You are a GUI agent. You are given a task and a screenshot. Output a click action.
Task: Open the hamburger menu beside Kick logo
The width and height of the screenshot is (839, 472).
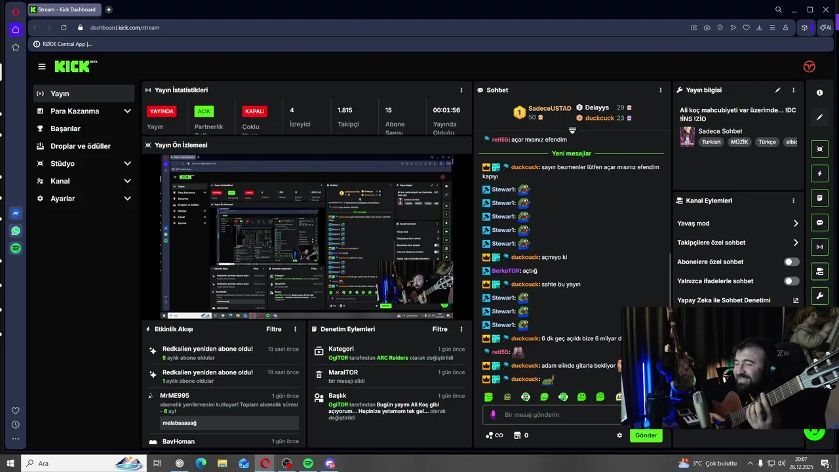click(42, 66)
